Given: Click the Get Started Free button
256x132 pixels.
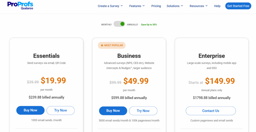Looking at the screenshot, I should coord(238,6).
